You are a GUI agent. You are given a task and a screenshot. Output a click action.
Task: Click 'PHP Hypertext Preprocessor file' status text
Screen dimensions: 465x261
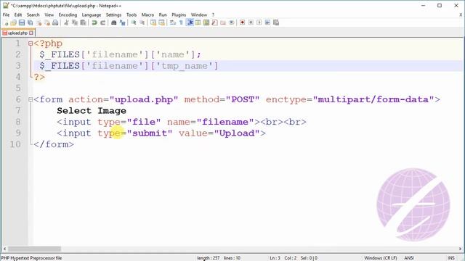[x=32, y=258]
